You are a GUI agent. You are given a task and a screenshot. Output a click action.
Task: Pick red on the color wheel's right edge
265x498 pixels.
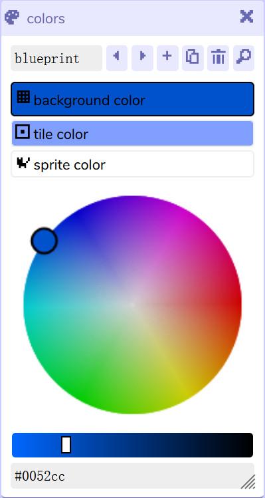coord(238,305)
